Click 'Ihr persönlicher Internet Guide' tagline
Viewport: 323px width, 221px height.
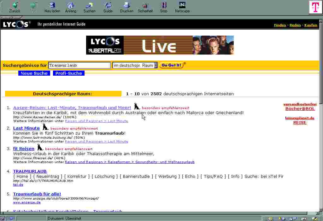(62, 24)
